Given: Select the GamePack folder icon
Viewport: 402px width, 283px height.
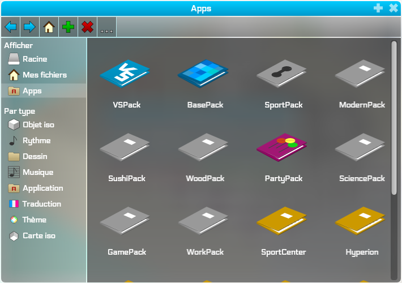Looking at the screenshot, I should tap(125, 221).
